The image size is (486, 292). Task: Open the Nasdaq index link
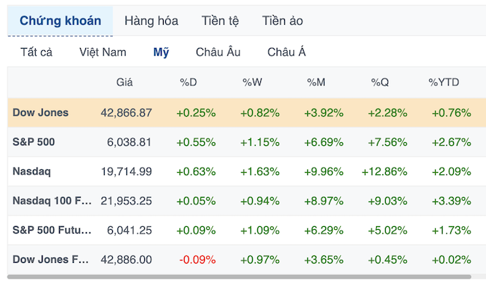pyautogui.click(x=31, y=171)
